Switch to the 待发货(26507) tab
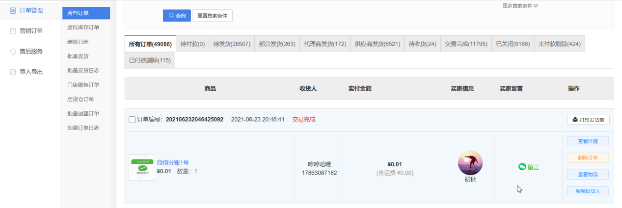 (x=232, y=44)
